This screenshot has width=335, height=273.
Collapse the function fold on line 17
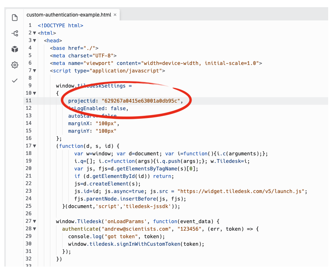(35, 146)
